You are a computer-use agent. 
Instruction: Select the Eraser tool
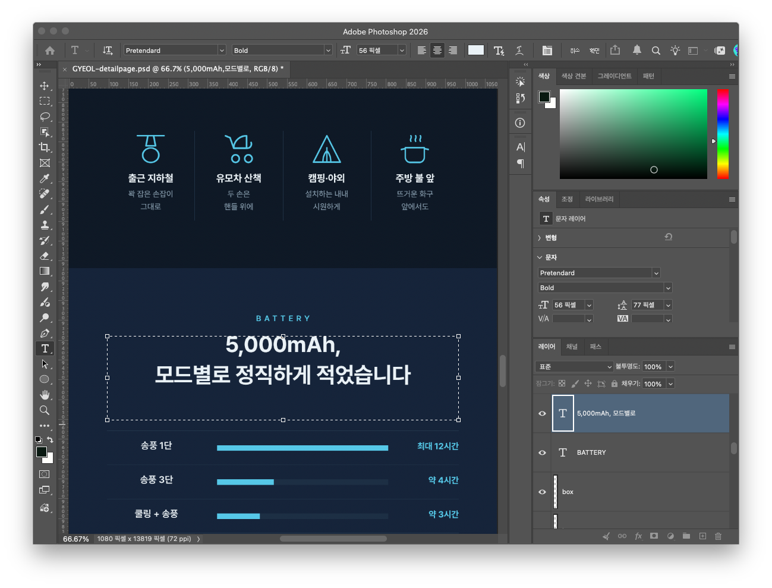click(x=45, y=256)
